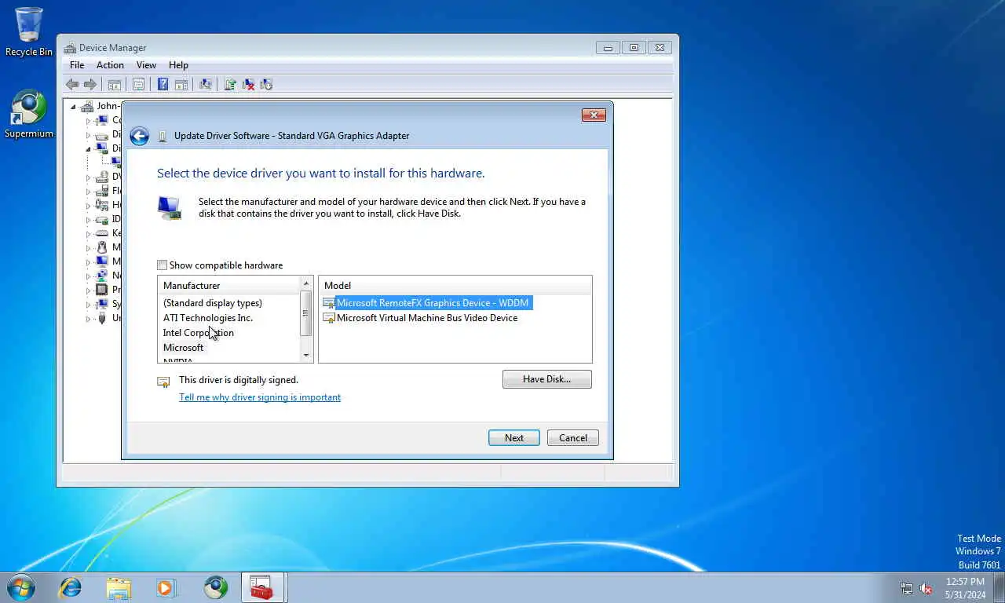The width and height of the screenshot is (1005, 603).
Task: Click the network tray icon
Action: [907, 588]
